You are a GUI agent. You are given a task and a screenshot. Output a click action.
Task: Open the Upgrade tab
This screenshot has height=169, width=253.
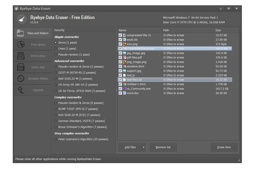click(33, 90)
